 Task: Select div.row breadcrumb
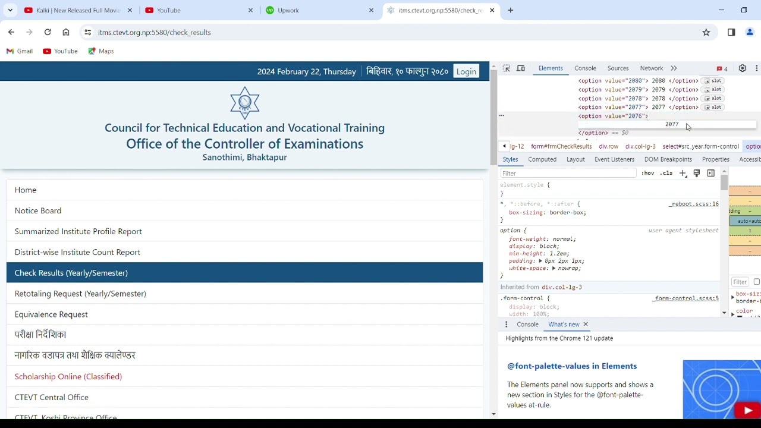click(608, 146)
